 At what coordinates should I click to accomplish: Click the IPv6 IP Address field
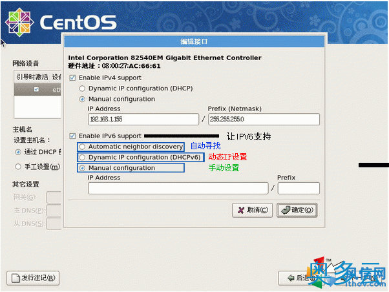178,188
